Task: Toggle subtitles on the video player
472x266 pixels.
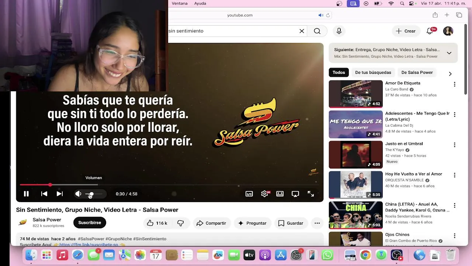Action: point(249,194)
